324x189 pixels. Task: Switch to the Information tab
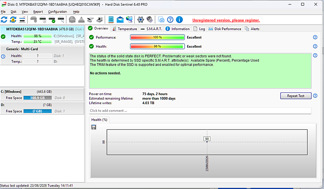click(177, 29)
